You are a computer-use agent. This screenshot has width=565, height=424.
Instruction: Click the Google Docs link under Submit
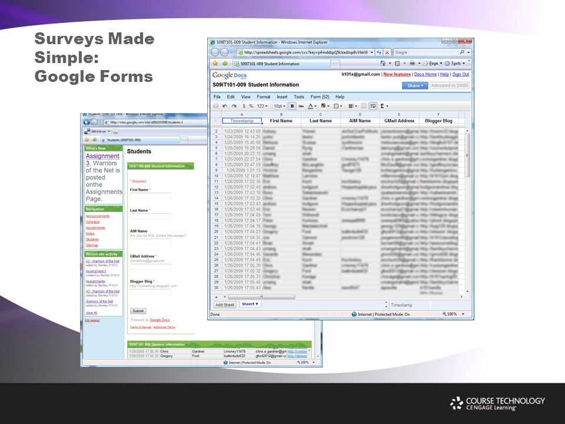tap(159, 320)
